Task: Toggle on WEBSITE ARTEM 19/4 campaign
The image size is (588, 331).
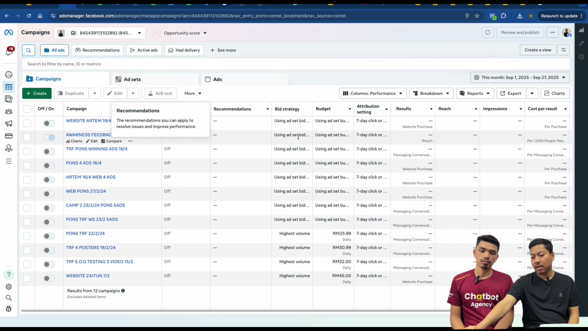Action: click(x=49, y=124)
